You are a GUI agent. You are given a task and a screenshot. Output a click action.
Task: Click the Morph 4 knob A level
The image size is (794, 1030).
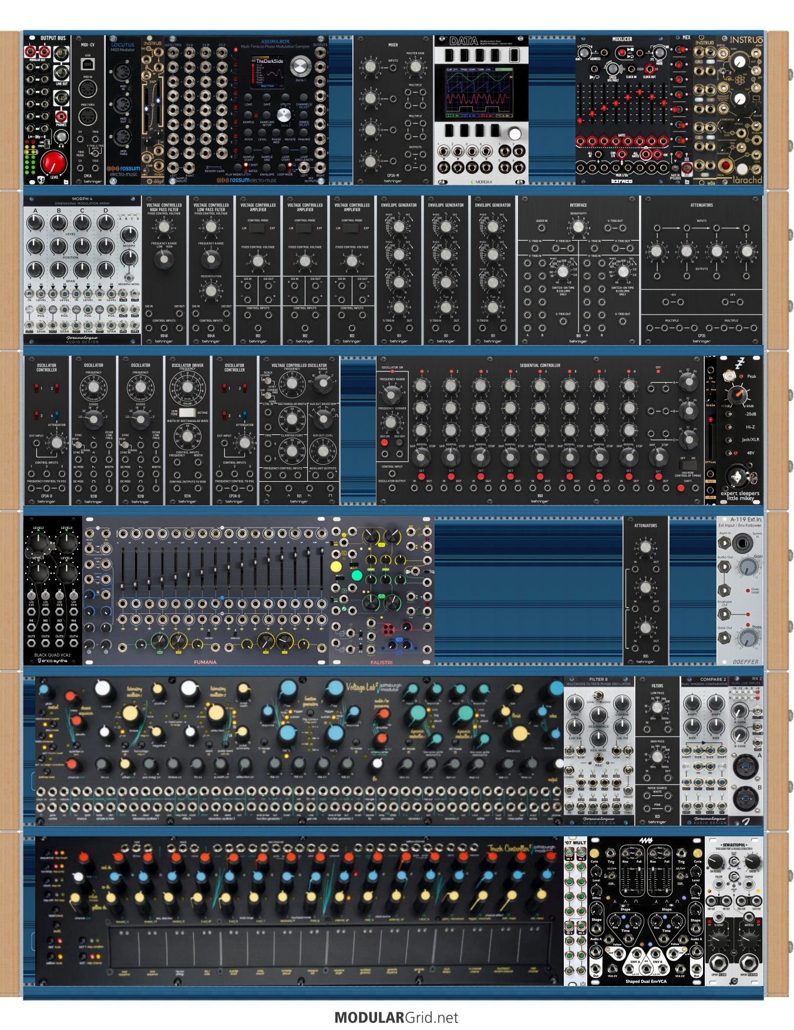click(35, 222)
